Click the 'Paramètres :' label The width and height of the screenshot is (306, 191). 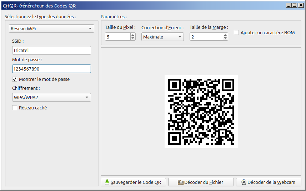[114, 16]
